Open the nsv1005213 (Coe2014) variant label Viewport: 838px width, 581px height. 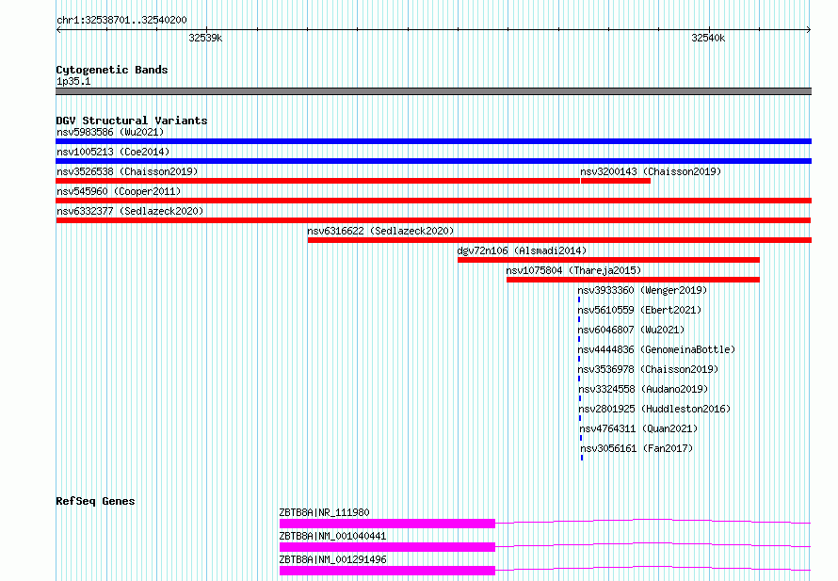click(113, 152)
